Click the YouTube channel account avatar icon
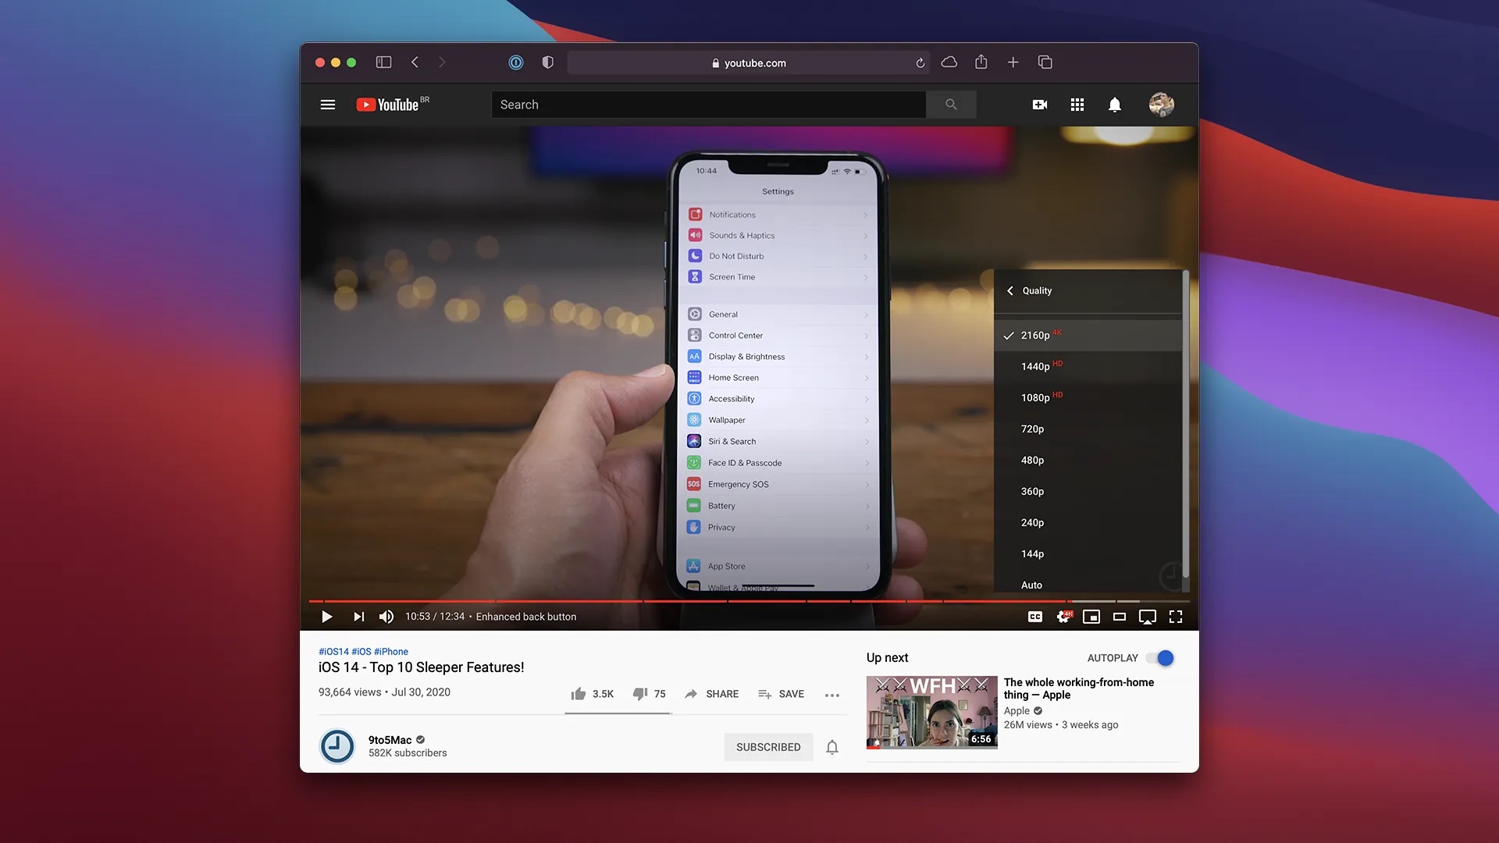Viewport: 1499px width, 843px height. 1160,104
